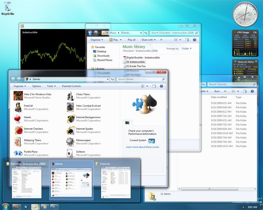Viewport: 263px width, 210px height.
Task: Click the Hearts game icon
Action: point(18,119)
